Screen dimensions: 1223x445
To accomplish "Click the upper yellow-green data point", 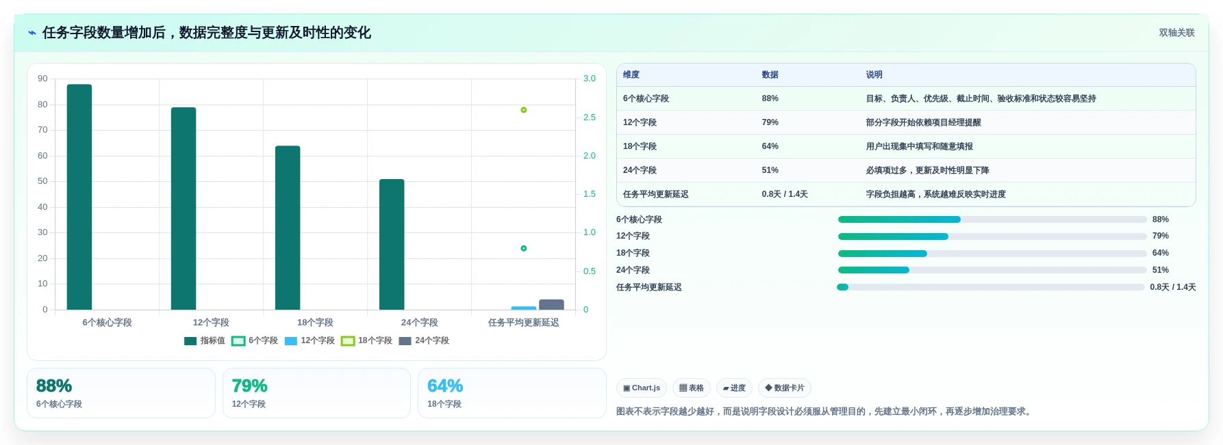I will coord(524,110).
